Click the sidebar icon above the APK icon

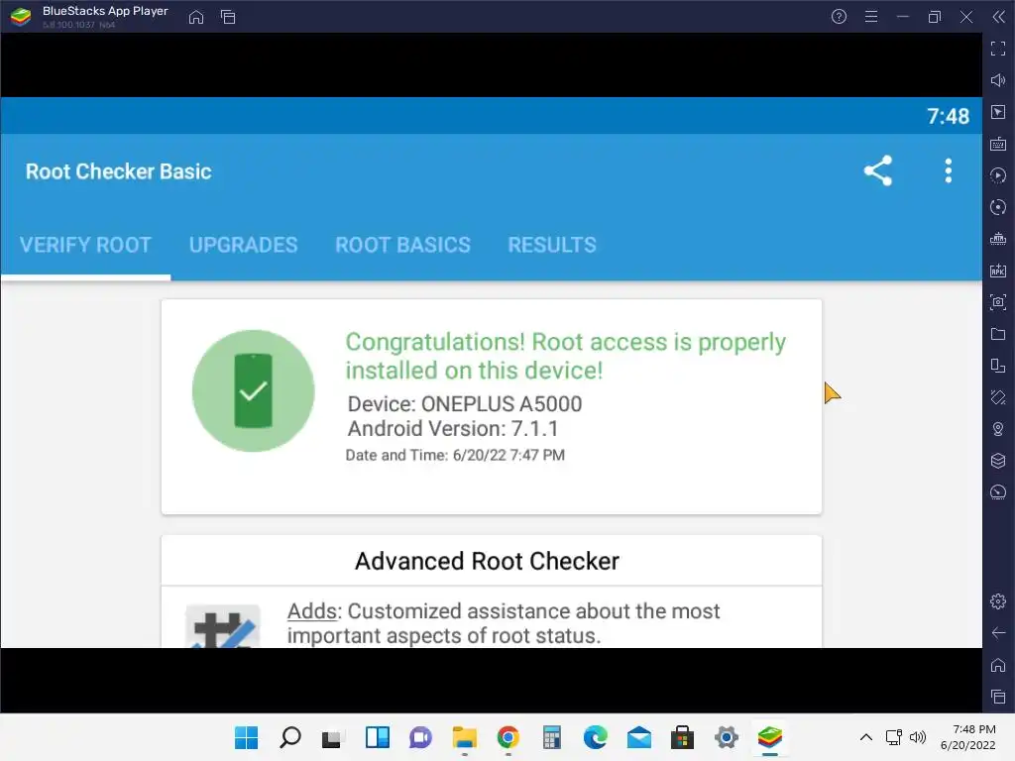point(998,239)
